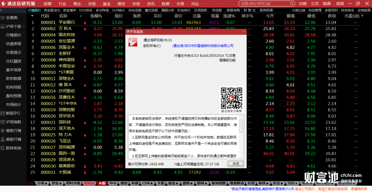Open the 选项 menu
This screenshot has width=372, height=192.
point(340,4)
